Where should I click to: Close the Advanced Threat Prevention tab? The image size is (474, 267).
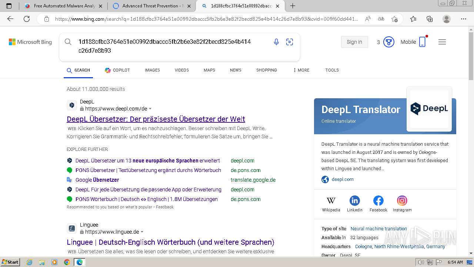[189, 6]
